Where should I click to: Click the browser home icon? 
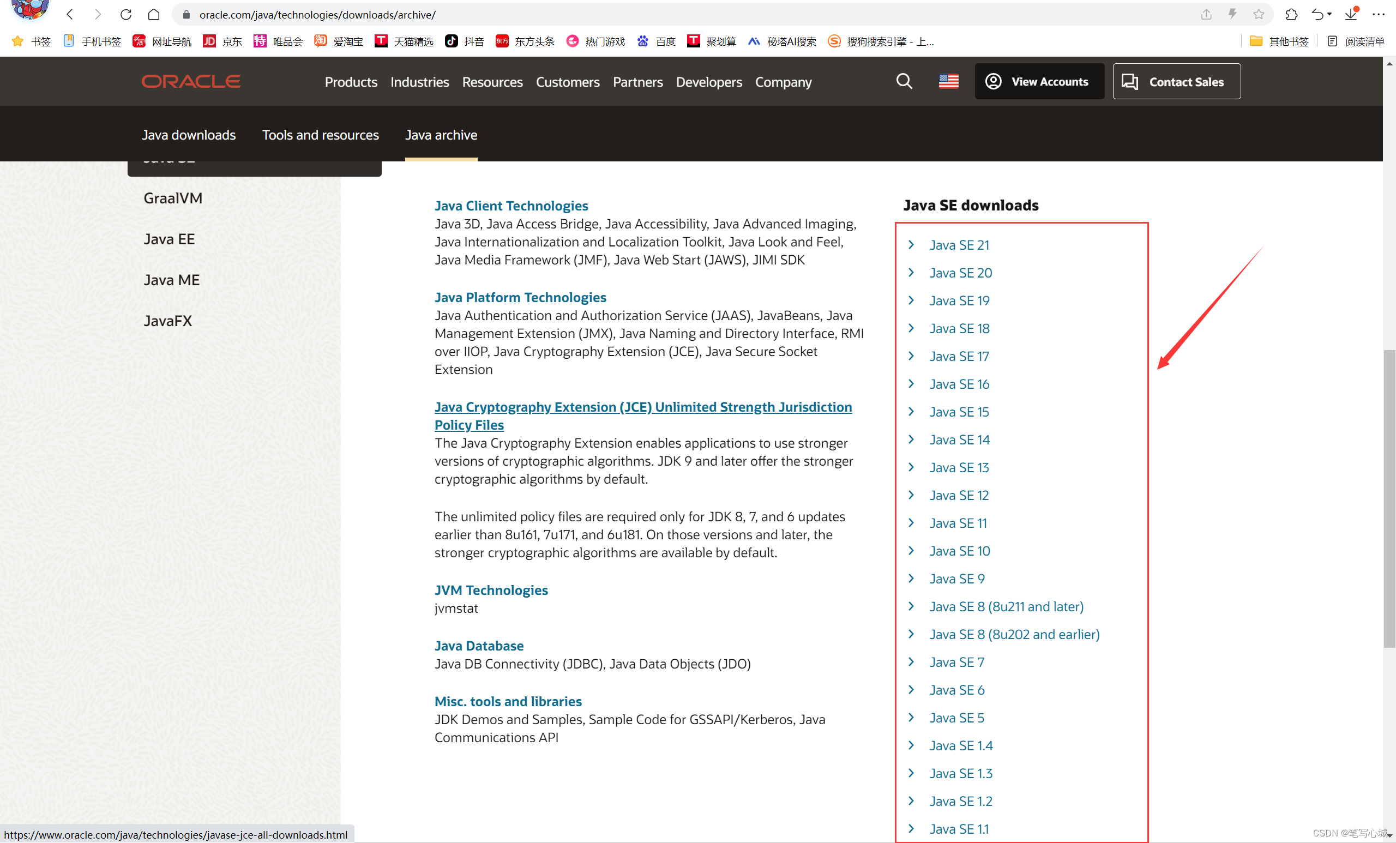coord(154,14)
